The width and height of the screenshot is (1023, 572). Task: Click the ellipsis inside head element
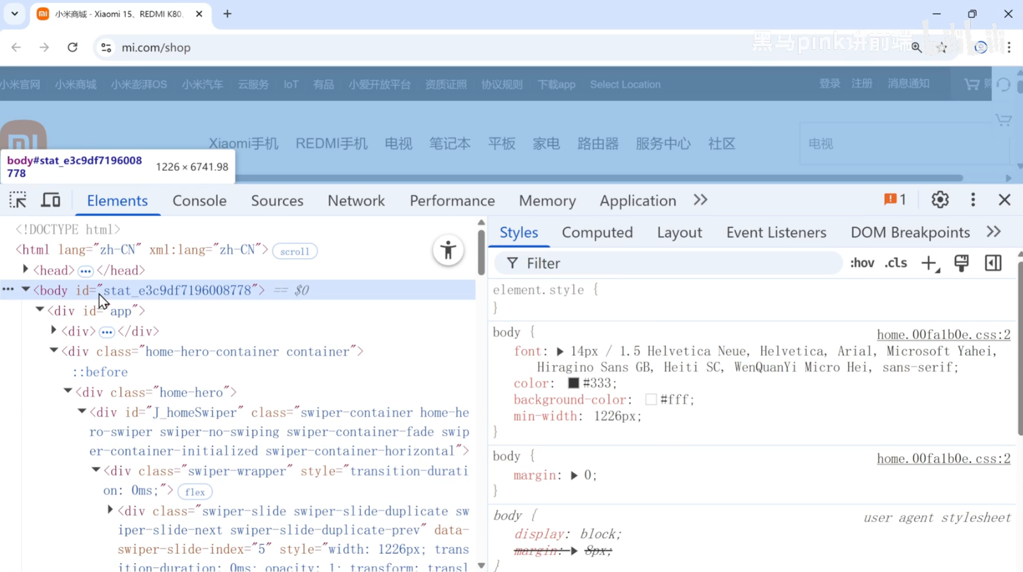pyautogui.click(x=86, y=271)
